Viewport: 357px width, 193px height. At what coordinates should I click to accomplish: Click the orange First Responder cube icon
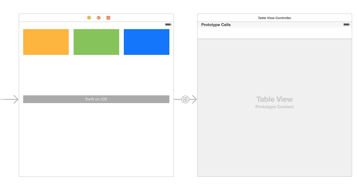pos(99,18)
